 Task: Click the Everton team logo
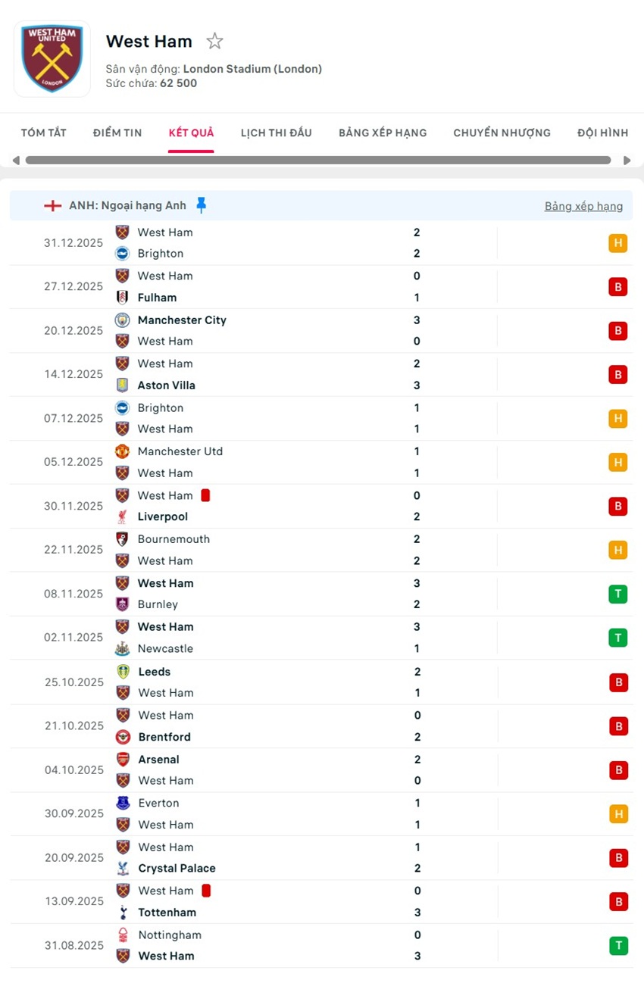point(122,803)
